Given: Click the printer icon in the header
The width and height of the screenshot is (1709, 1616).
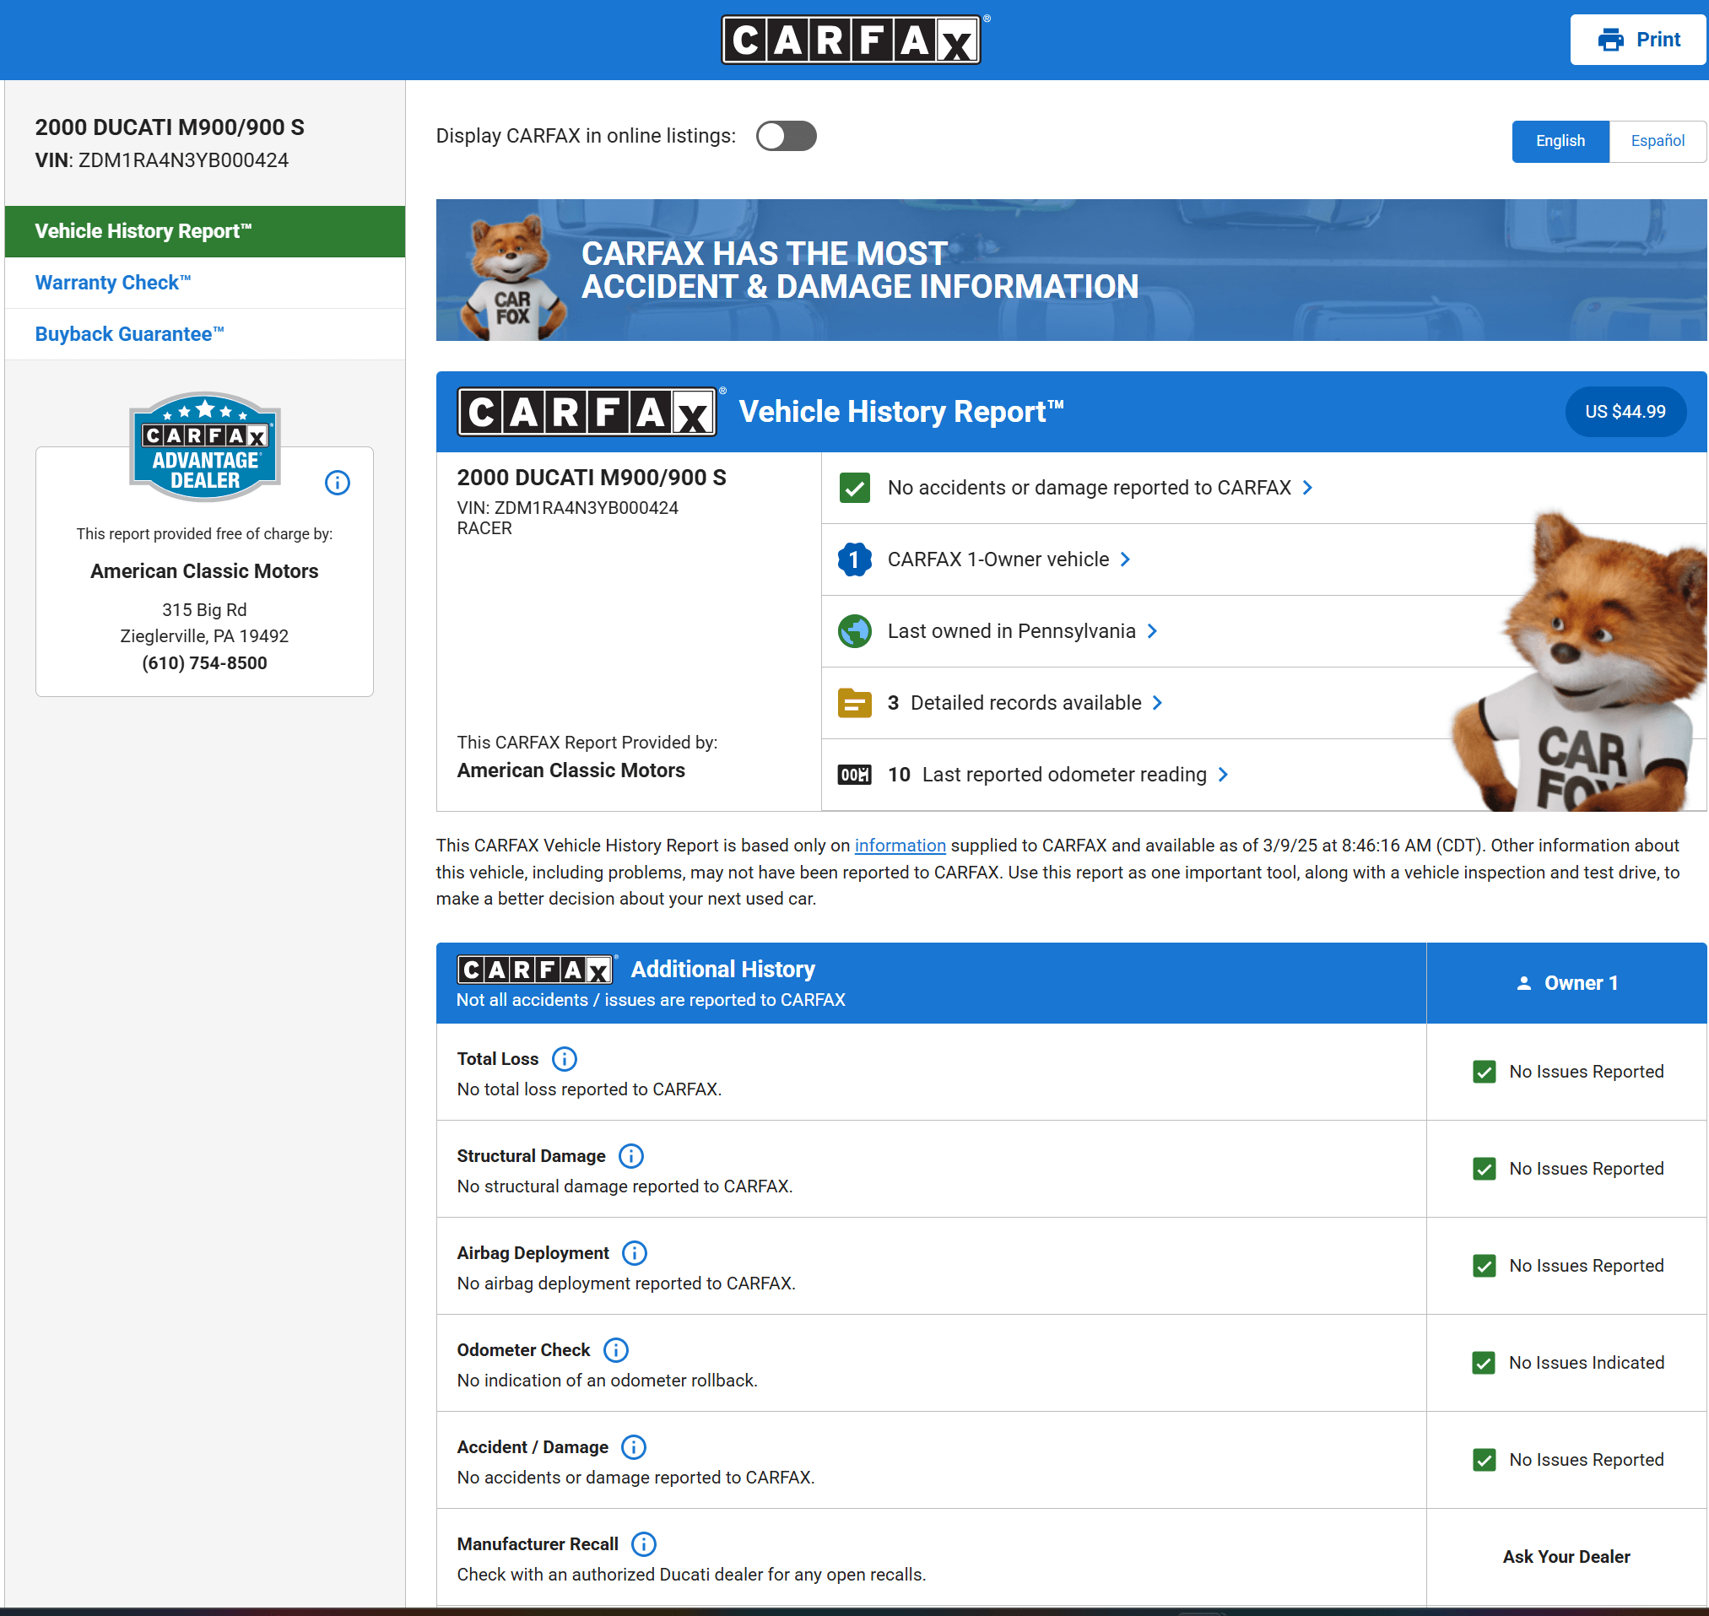Looking at the screenshot, I should pos(1610,40).
